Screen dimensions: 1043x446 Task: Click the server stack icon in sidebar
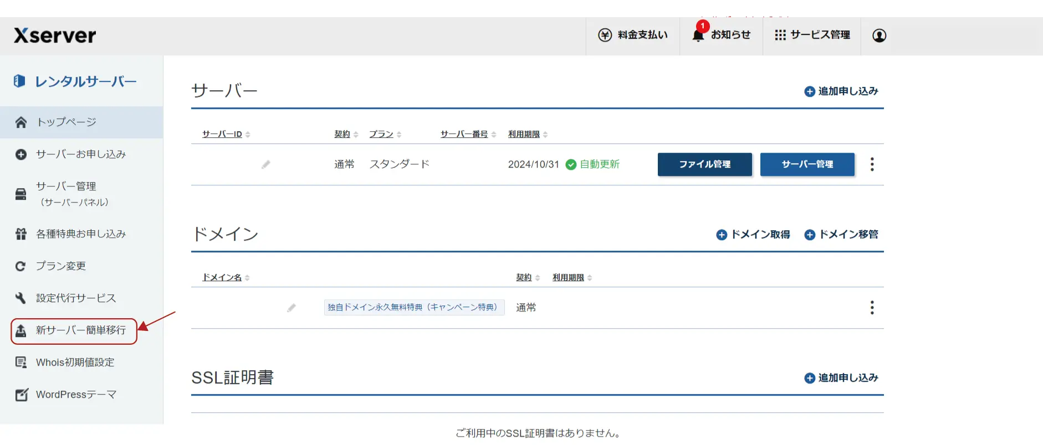pyautogui.click(x=21, y=194)
